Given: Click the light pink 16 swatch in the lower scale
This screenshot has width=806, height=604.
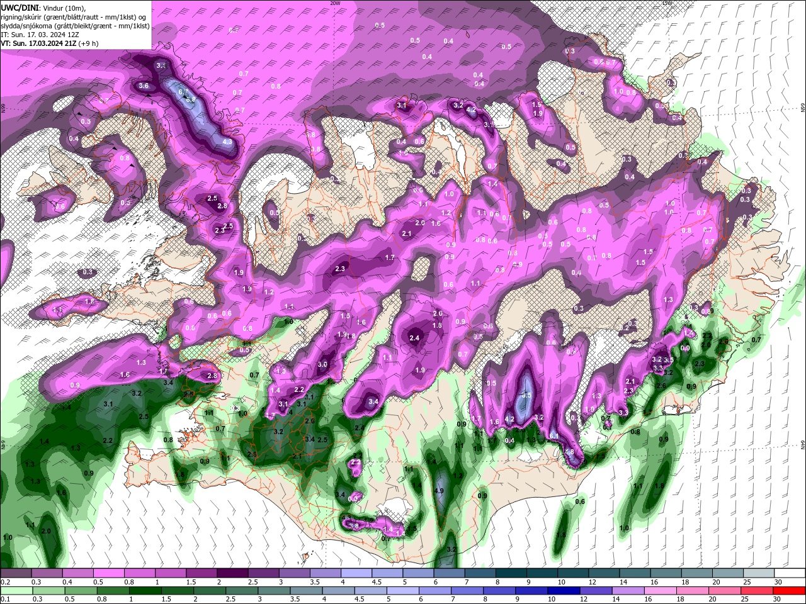Looking at the screenshot, I should click(x=661, y=591).
